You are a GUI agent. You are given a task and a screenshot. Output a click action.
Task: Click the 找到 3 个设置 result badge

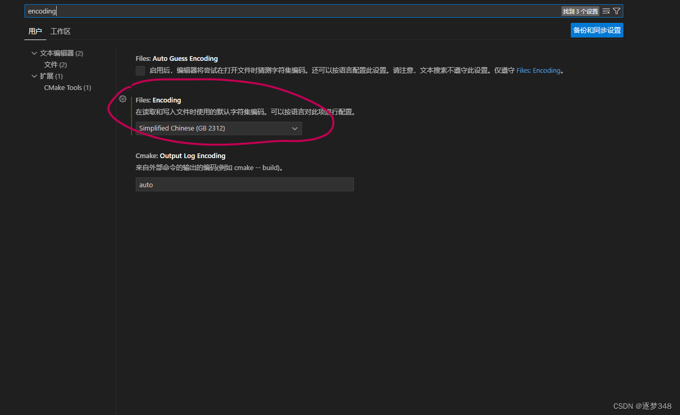(580, 11)
